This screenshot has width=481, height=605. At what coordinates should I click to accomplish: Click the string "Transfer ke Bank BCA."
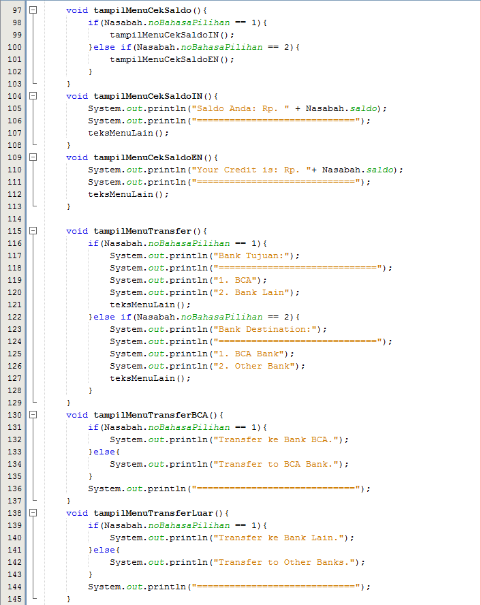tap(276, 439)
